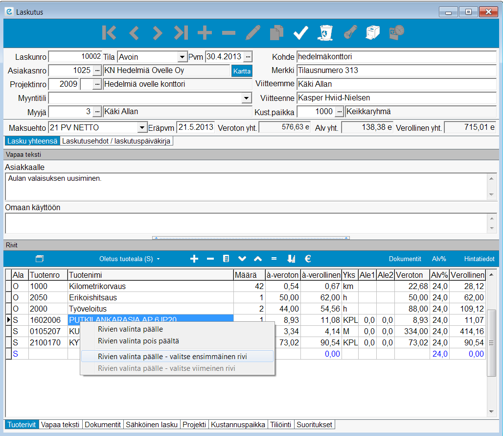Expand the Myyntitili dropdown
This screenshot has height=436, width=503.
[247, 98]
